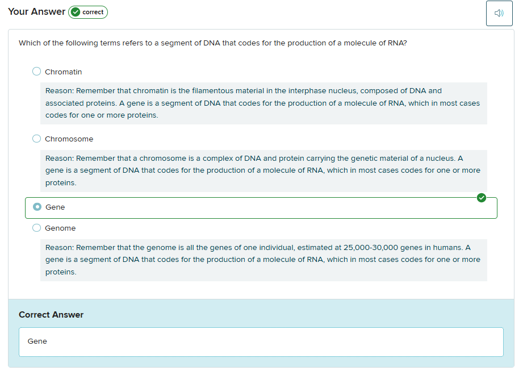Click the checkmark inside the correct badge

[x=76, y=12]
